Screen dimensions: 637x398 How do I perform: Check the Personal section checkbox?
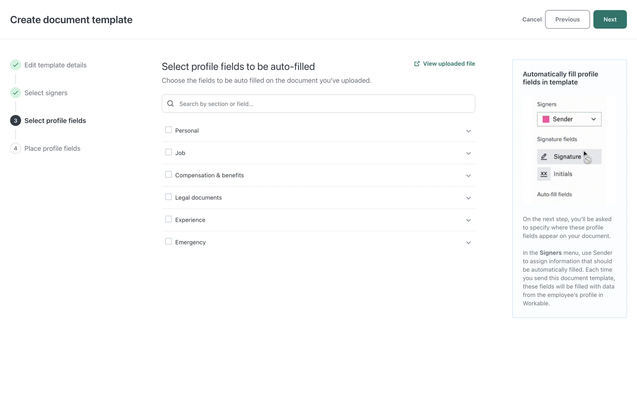tap(169, 130)
